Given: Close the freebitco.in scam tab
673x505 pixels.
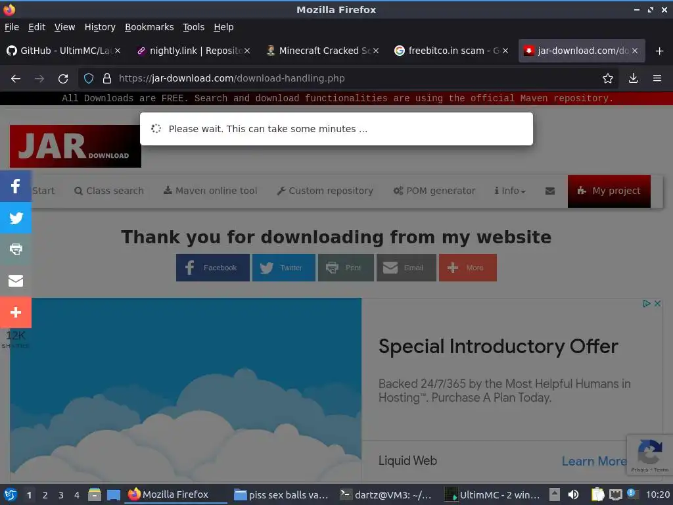Looking at the screenshot, I should pyautogui.click(x=505, y=51).
